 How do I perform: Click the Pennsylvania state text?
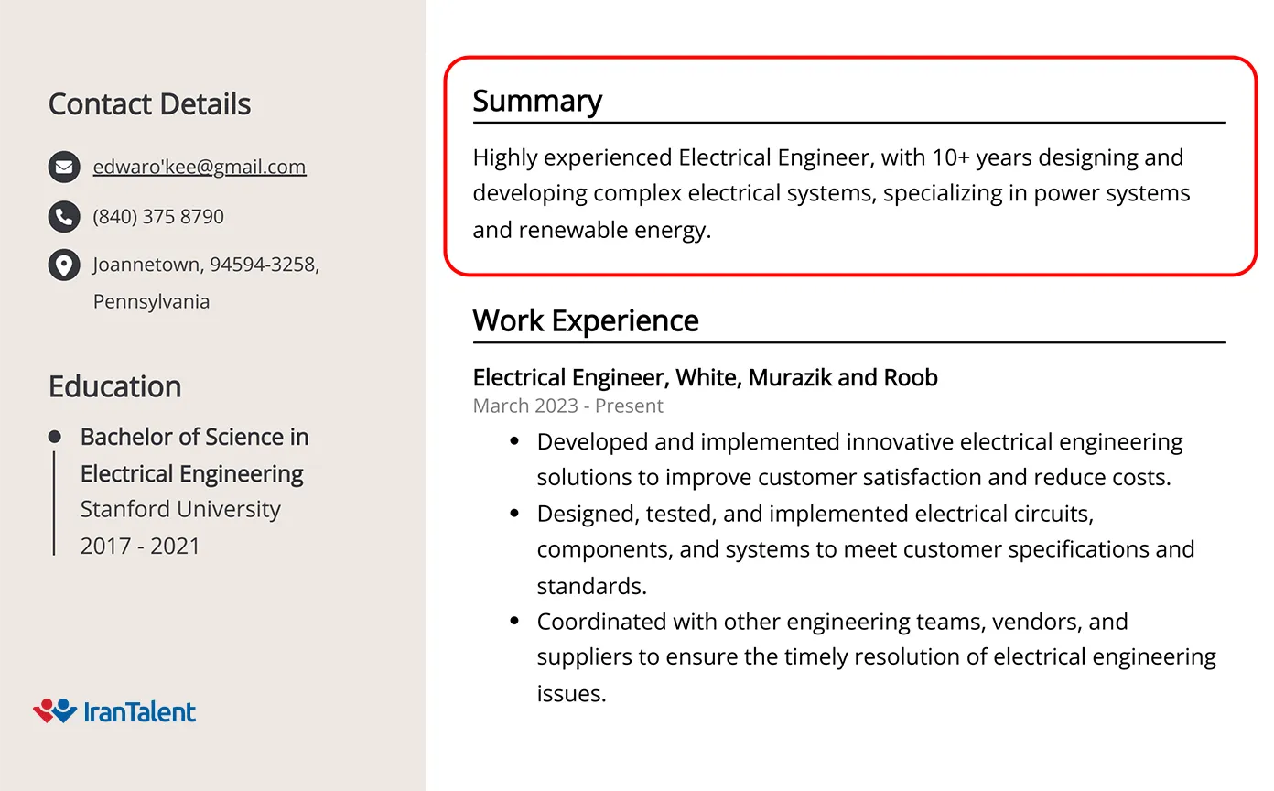[151, 301]
